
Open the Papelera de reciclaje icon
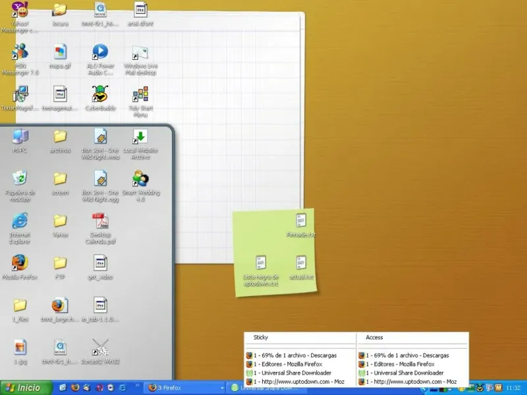coord(20,178)
